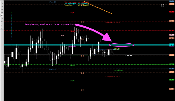Screen dimensions: 175x101
Task: Click the green 'Daily S2' label
Action: (x=73, y=81)
